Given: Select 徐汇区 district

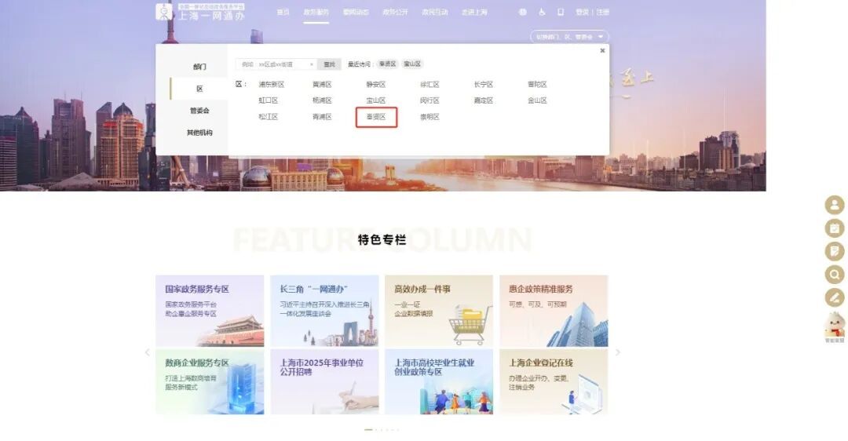Looking at the screenshot, I should tap(430, 84).
